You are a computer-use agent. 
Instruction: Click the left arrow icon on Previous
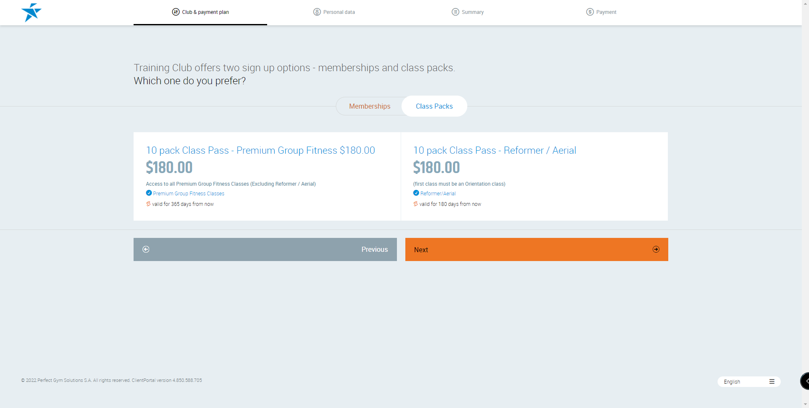pyautogui.click(x=146, y=249)
